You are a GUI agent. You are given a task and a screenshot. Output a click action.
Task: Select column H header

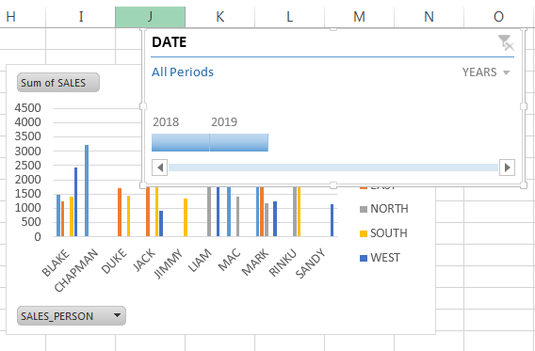[23, 17]
